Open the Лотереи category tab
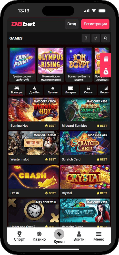 71,90
